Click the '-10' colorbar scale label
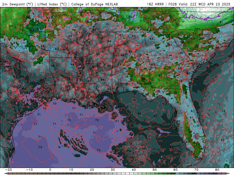 (x=29, y=170)
